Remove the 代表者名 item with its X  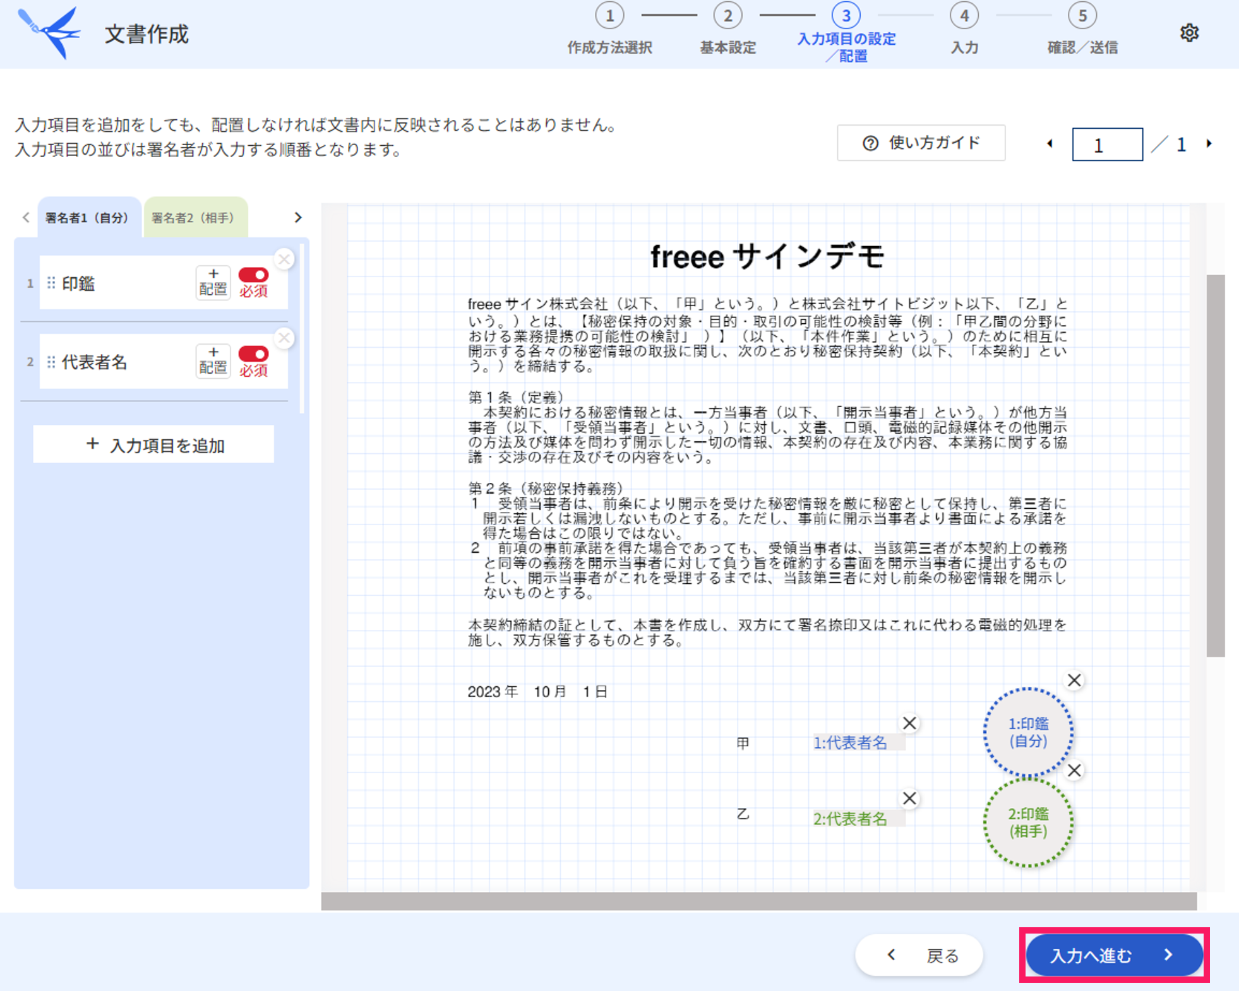point(285,338)
